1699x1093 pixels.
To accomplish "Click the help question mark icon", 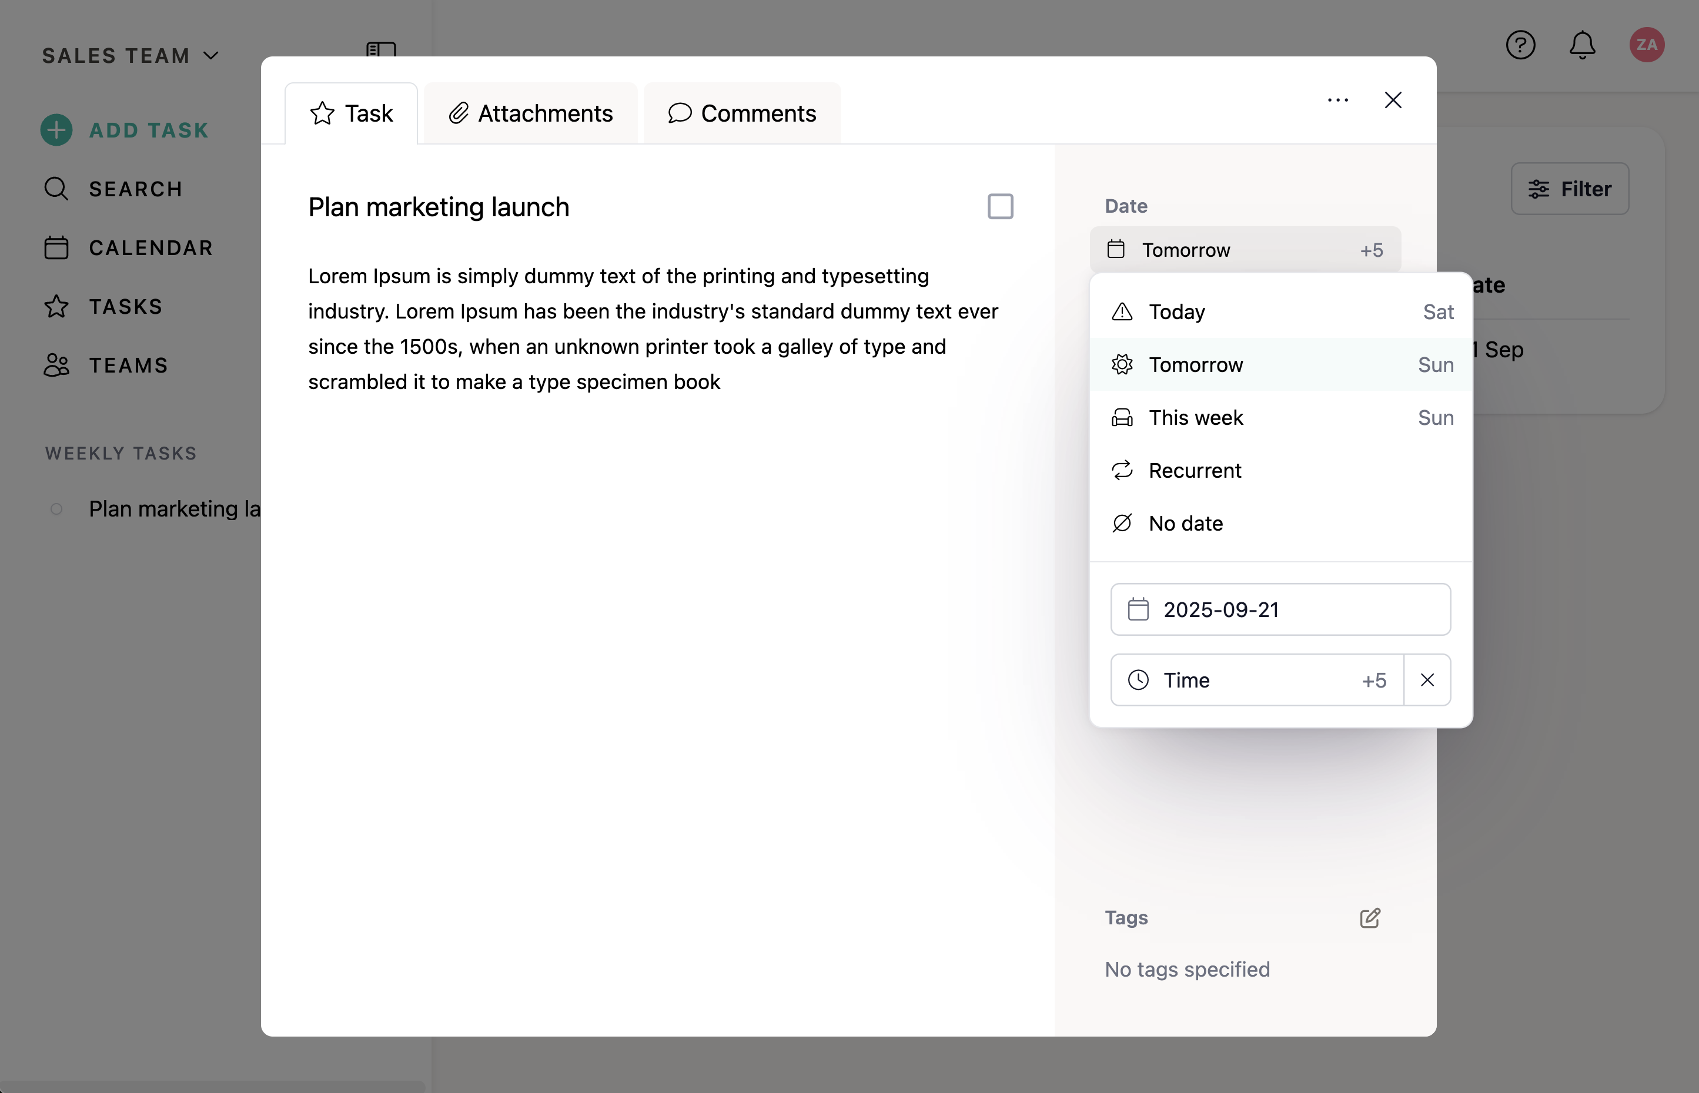I will point(1520,45).
